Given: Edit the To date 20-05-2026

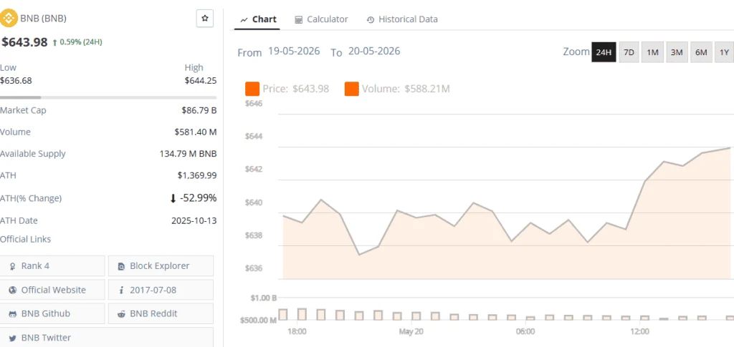Looking at the screenshot, I should click(374, 52).
